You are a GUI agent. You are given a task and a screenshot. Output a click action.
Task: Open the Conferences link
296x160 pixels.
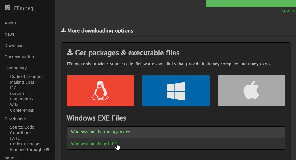(x=22, y=110)
